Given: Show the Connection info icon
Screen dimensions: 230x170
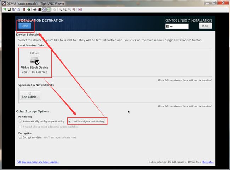Looking at the screenshot, I should coord(18,10).
